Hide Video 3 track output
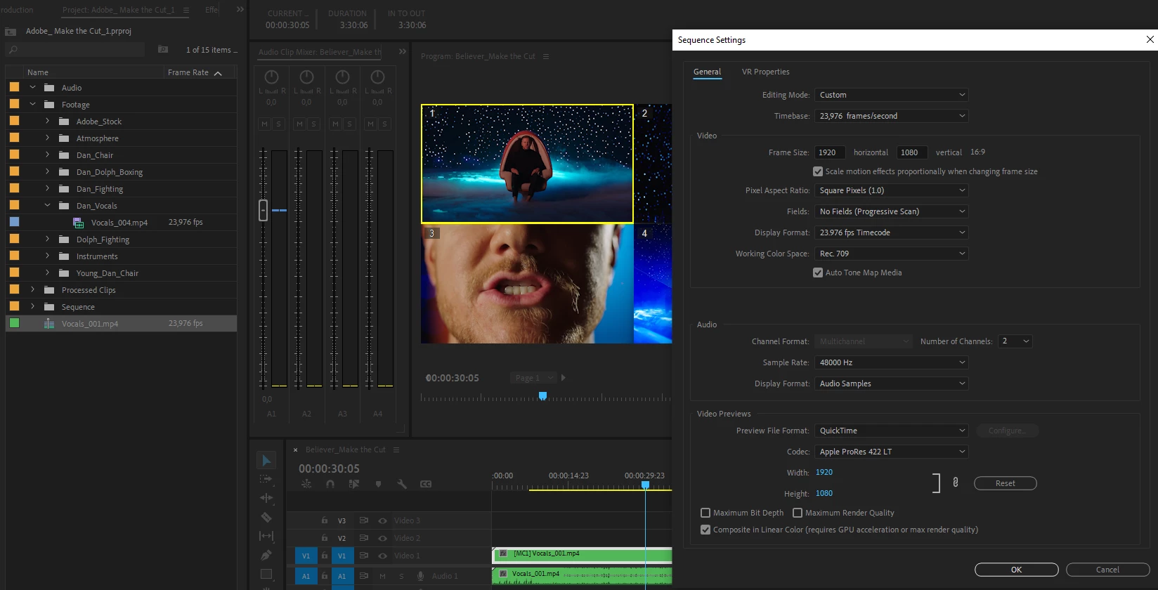 tap(382, 520)
